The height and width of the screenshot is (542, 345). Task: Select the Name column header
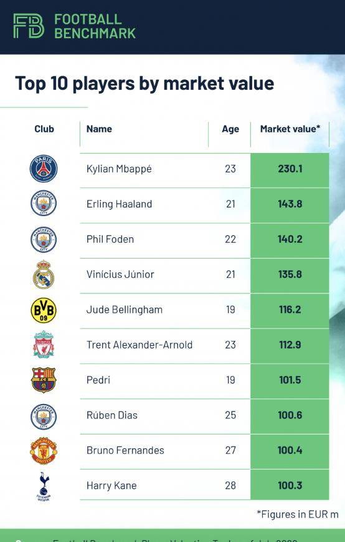click(99, 129)
